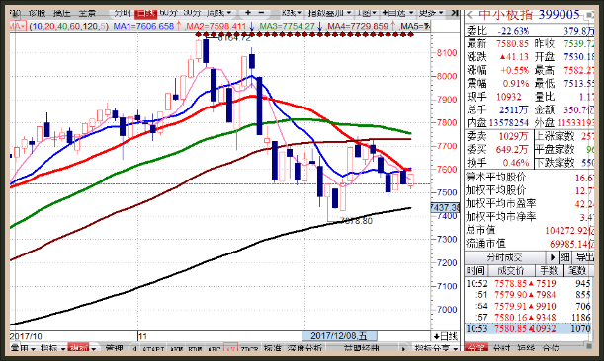Image resolution: width=604 pixels, height=361 pixels.
Task: Click the 日线 period switch arrow icon
Action: point(436,337)
